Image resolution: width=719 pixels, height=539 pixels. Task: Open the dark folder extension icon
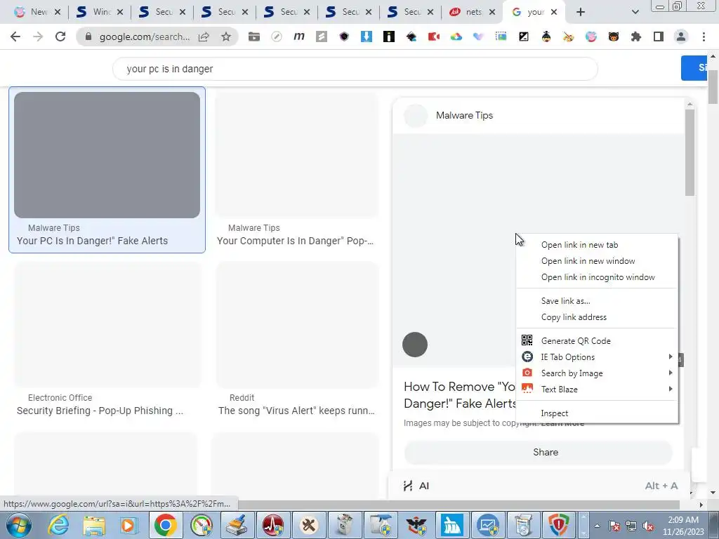[254, 36]
